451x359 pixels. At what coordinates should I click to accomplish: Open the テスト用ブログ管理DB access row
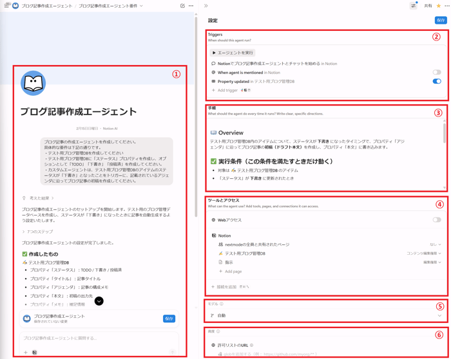pos(245,253)
